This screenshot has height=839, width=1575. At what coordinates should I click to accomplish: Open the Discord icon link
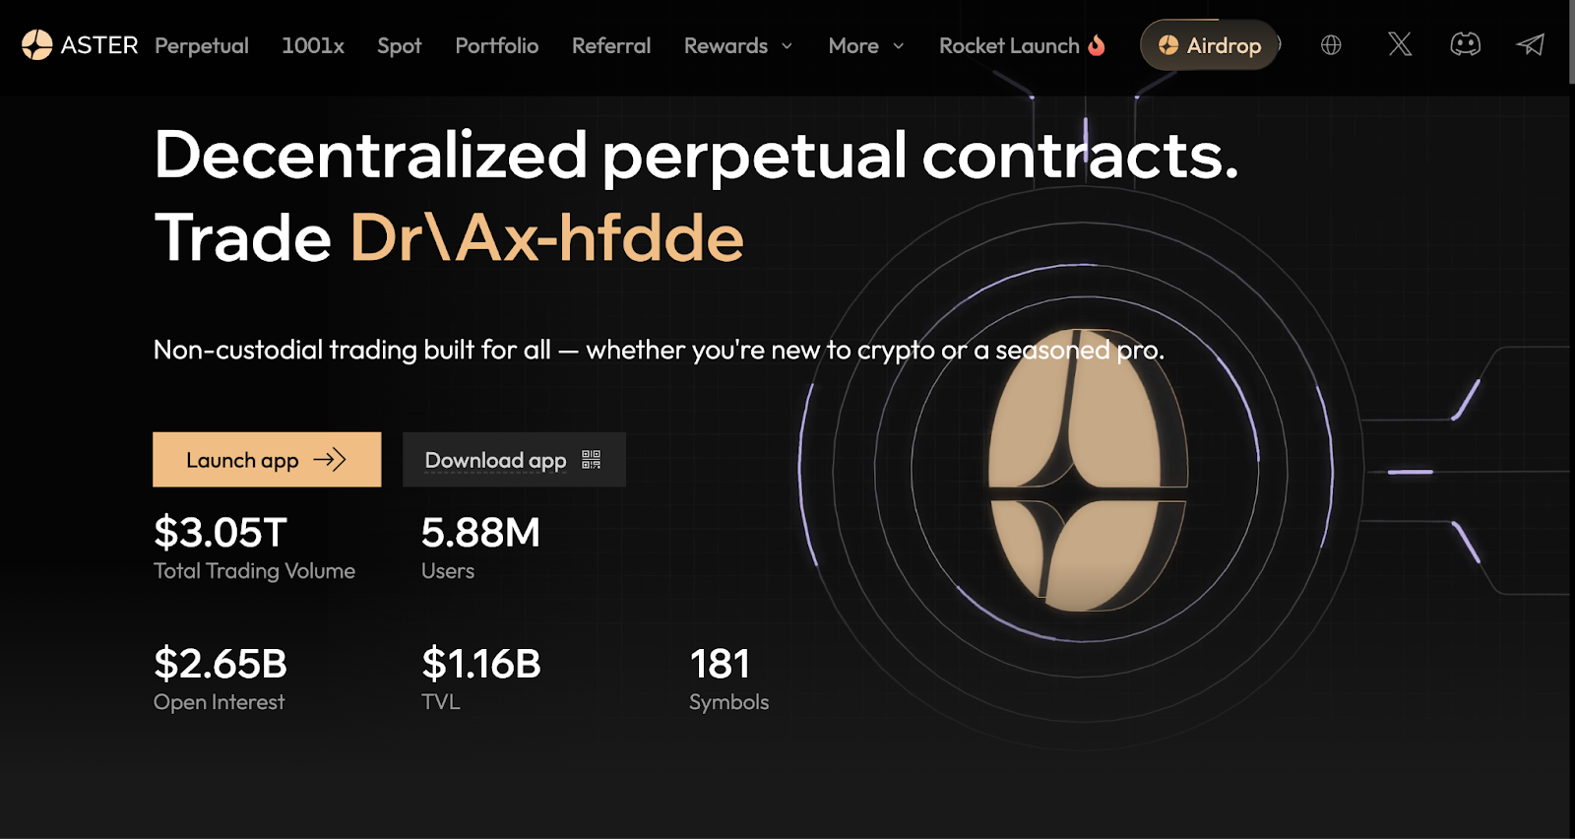click(1465, 44)
